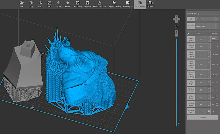Increase Lowering Speed value
This screenshot has height=134, width=220.
click(209, 103)
